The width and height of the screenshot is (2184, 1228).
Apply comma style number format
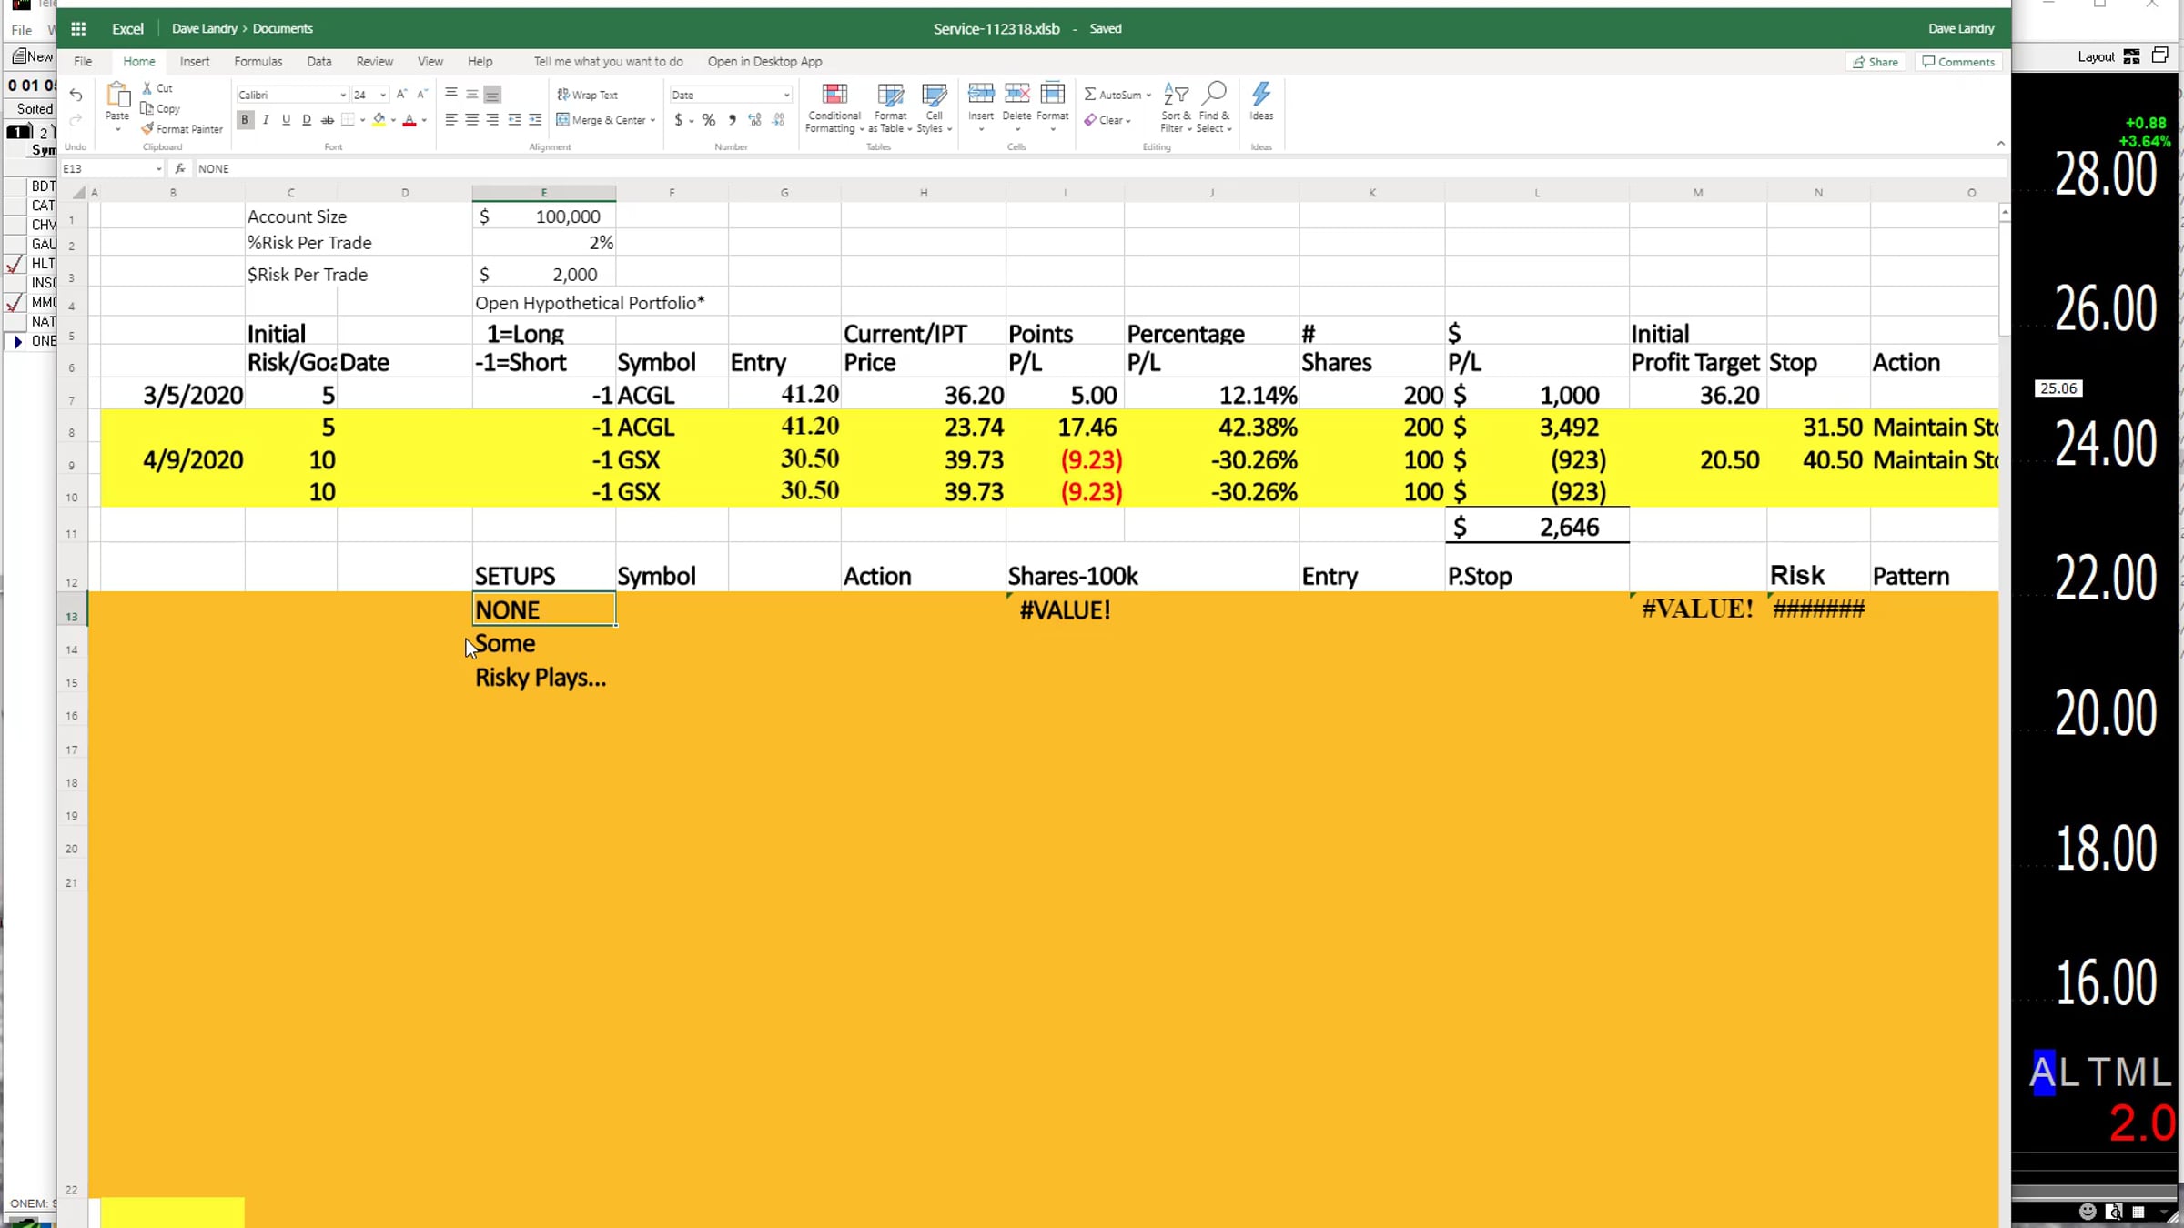[x=732, y=120]
